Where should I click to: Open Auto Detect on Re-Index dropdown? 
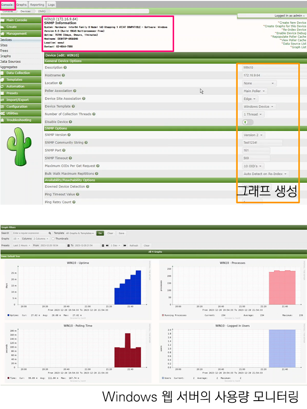pyautogui.click(x=265, y=174)
